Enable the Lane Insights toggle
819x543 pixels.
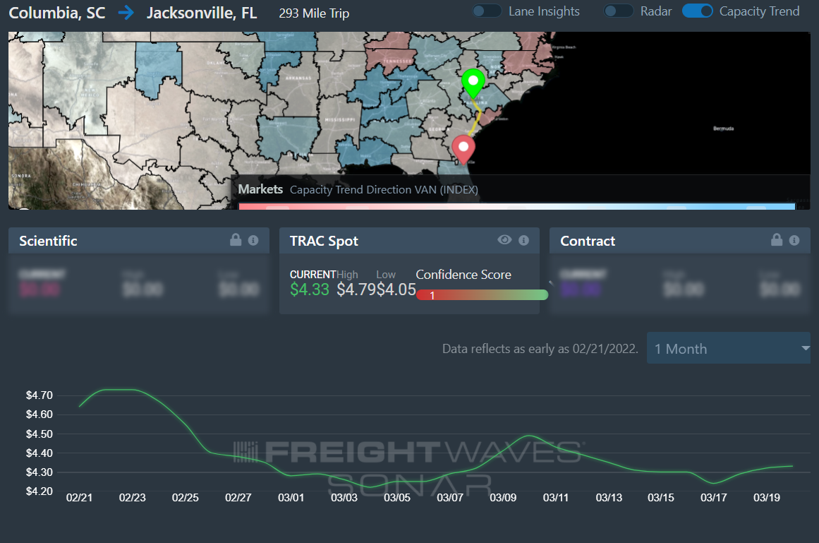click(487, 11)
